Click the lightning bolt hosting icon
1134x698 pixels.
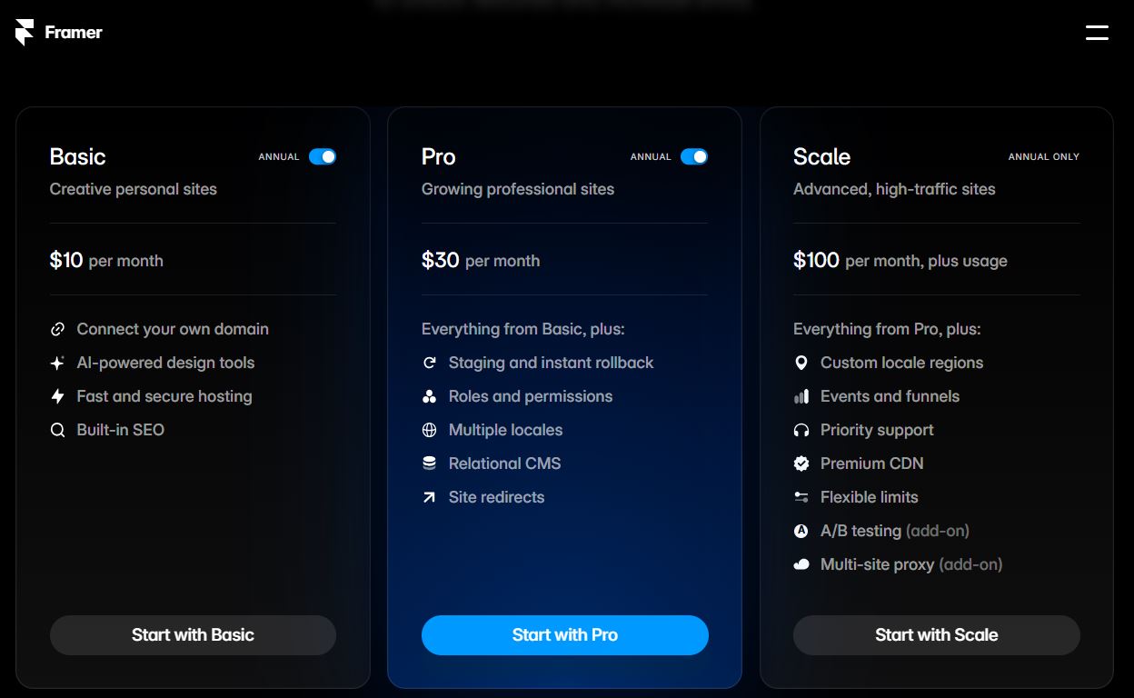58,396
